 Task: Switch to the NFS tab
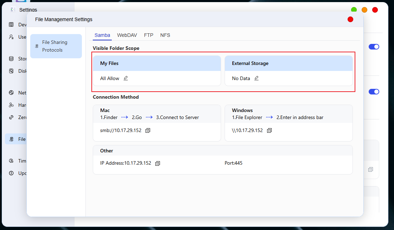pos(165,35)
